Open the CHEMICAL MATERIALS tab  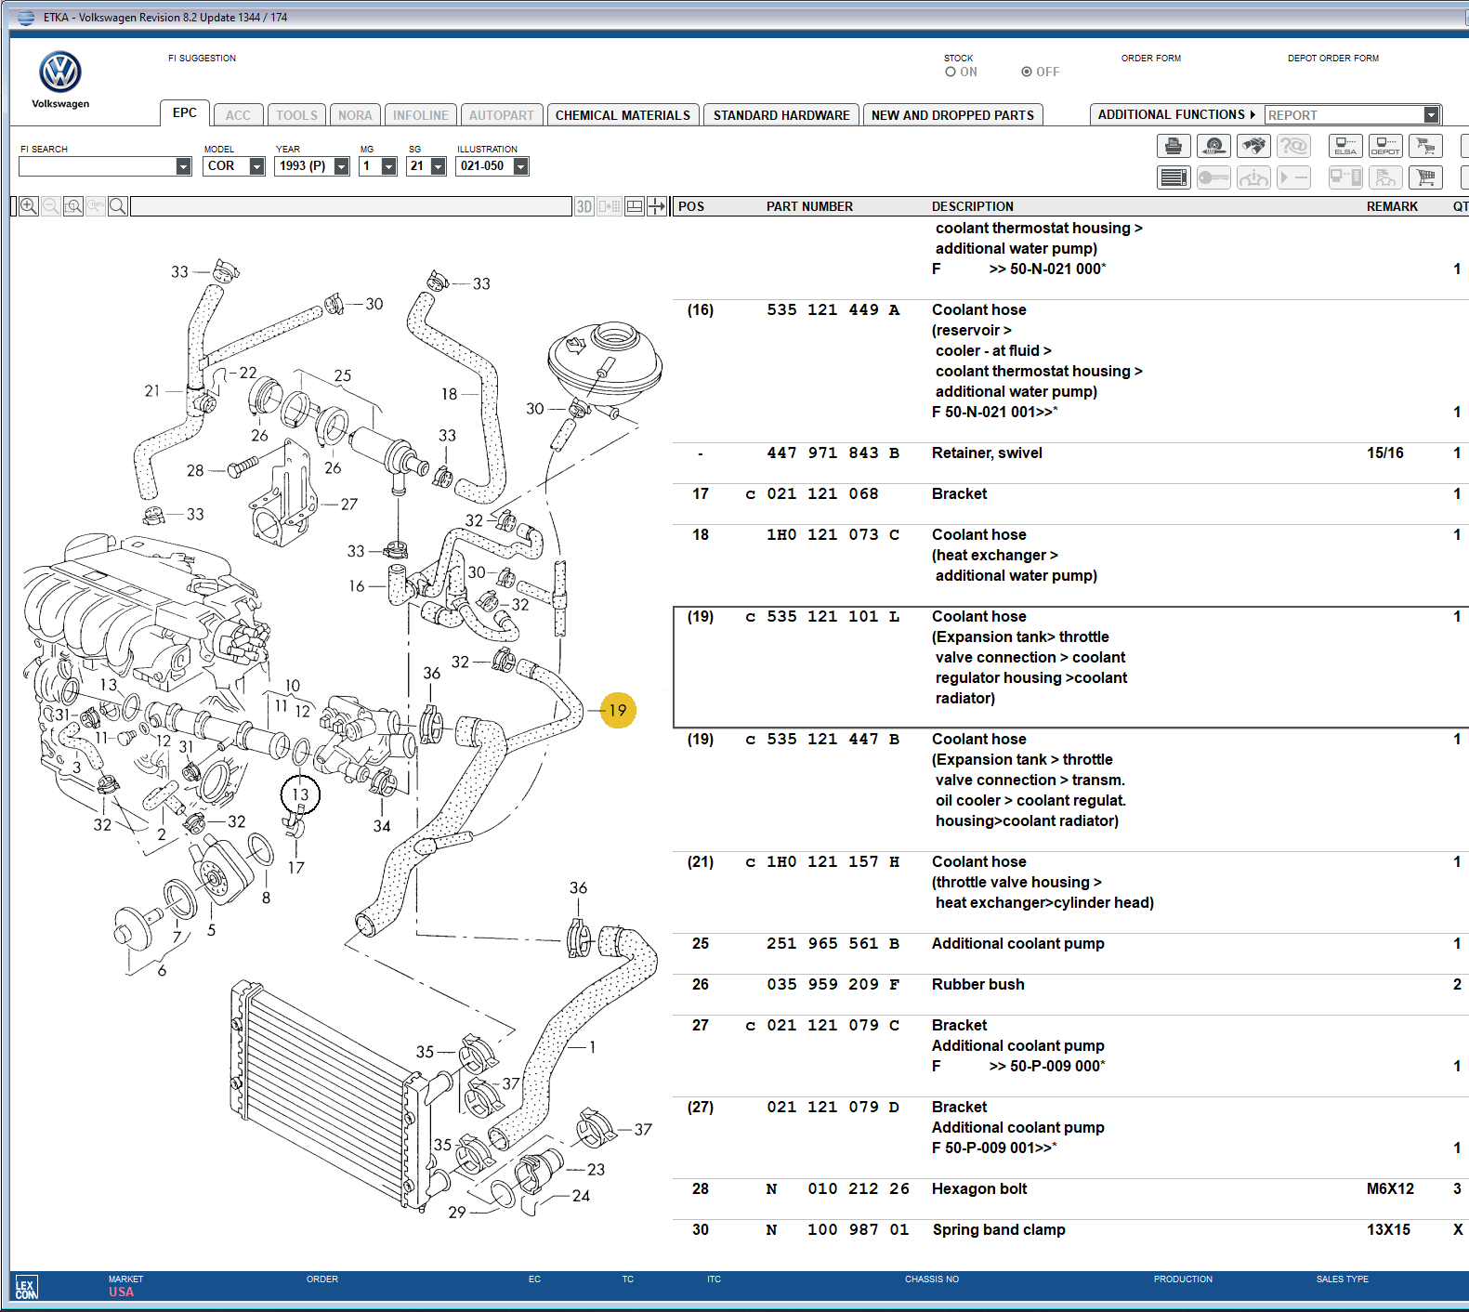point(623,115)
